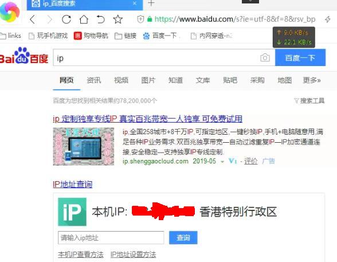
Task: Click the undo/restore closed tab icon
Action: [100, 19]
